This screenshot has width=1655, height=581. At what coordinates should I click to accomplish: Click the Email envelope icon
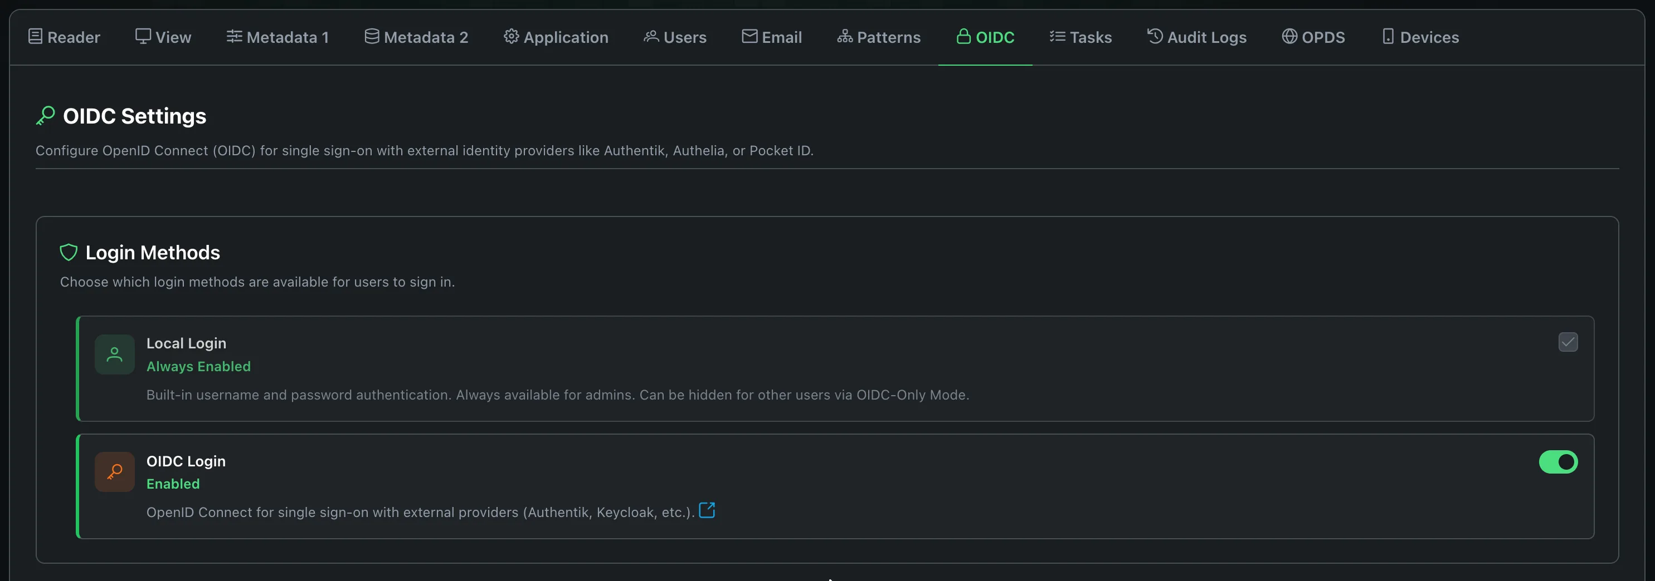point(749,37)
